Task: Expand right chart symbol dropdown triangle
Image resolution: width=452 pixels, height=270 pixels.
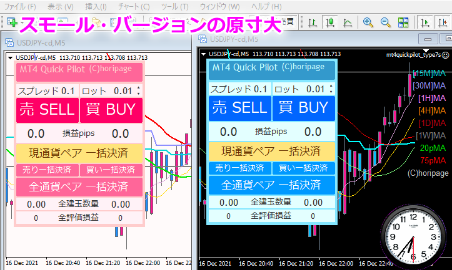Action: pyautogui.click(x=204, y=54)
